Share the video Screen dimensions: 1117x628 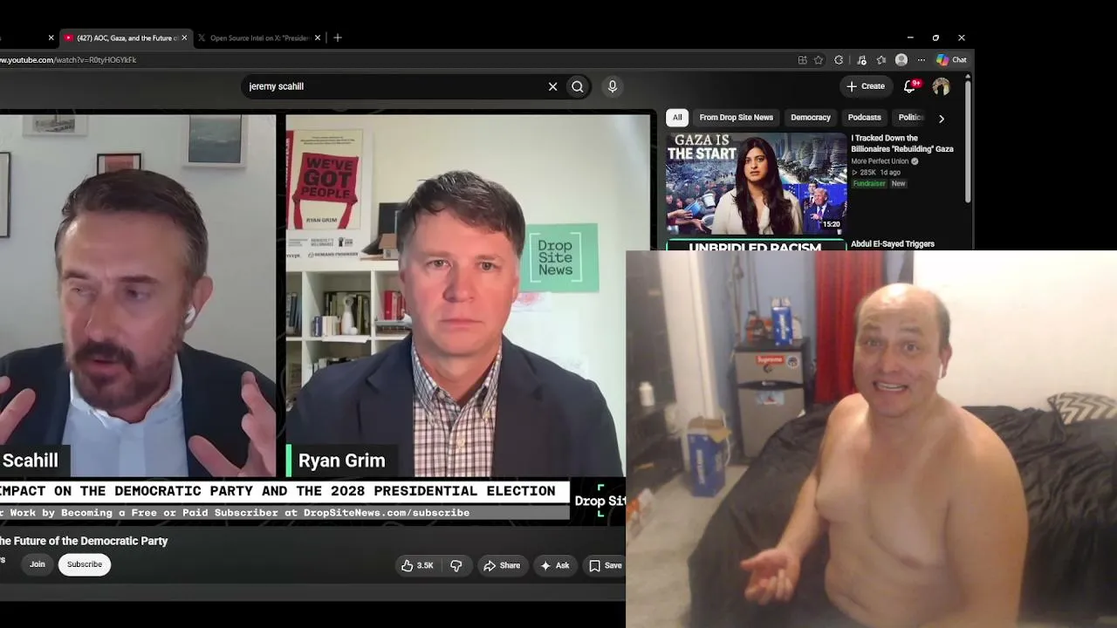pos(502,565)
